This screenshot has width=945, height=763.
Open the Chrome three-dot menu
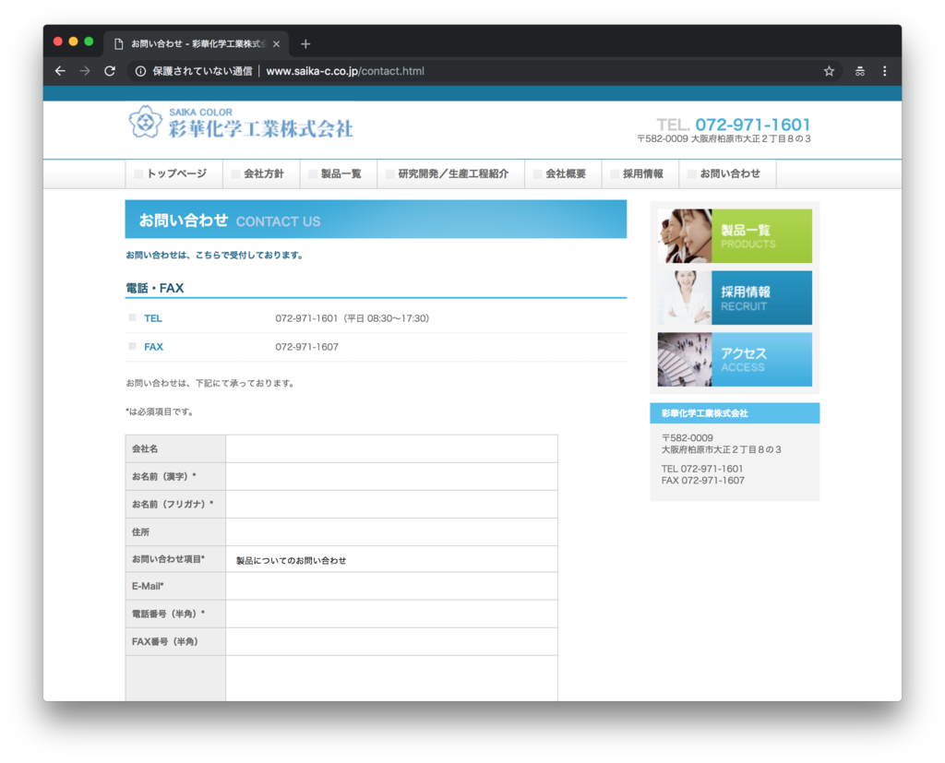pyautogui.click(x=885, y=71)
